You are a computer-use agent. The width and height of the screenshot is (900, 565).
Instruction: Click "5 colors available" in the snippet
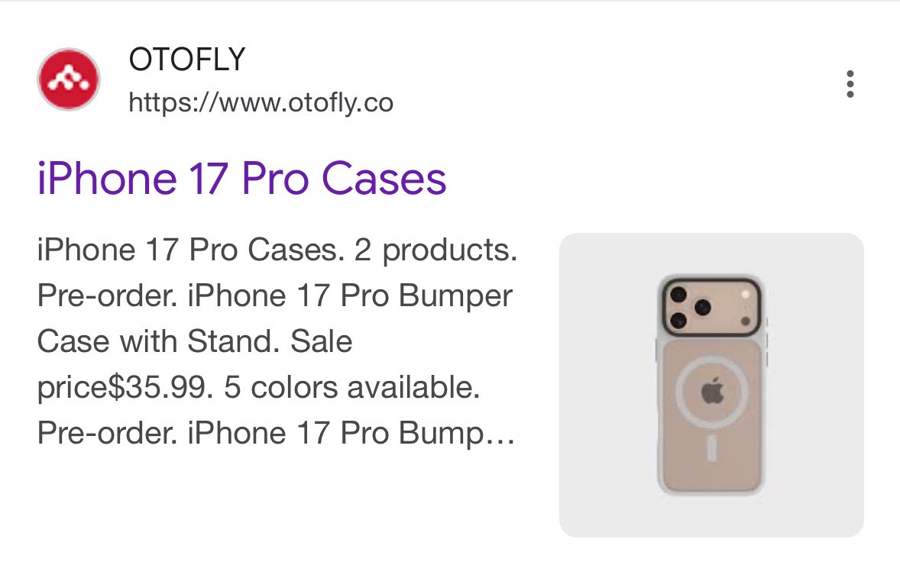(x=351, y=389)
